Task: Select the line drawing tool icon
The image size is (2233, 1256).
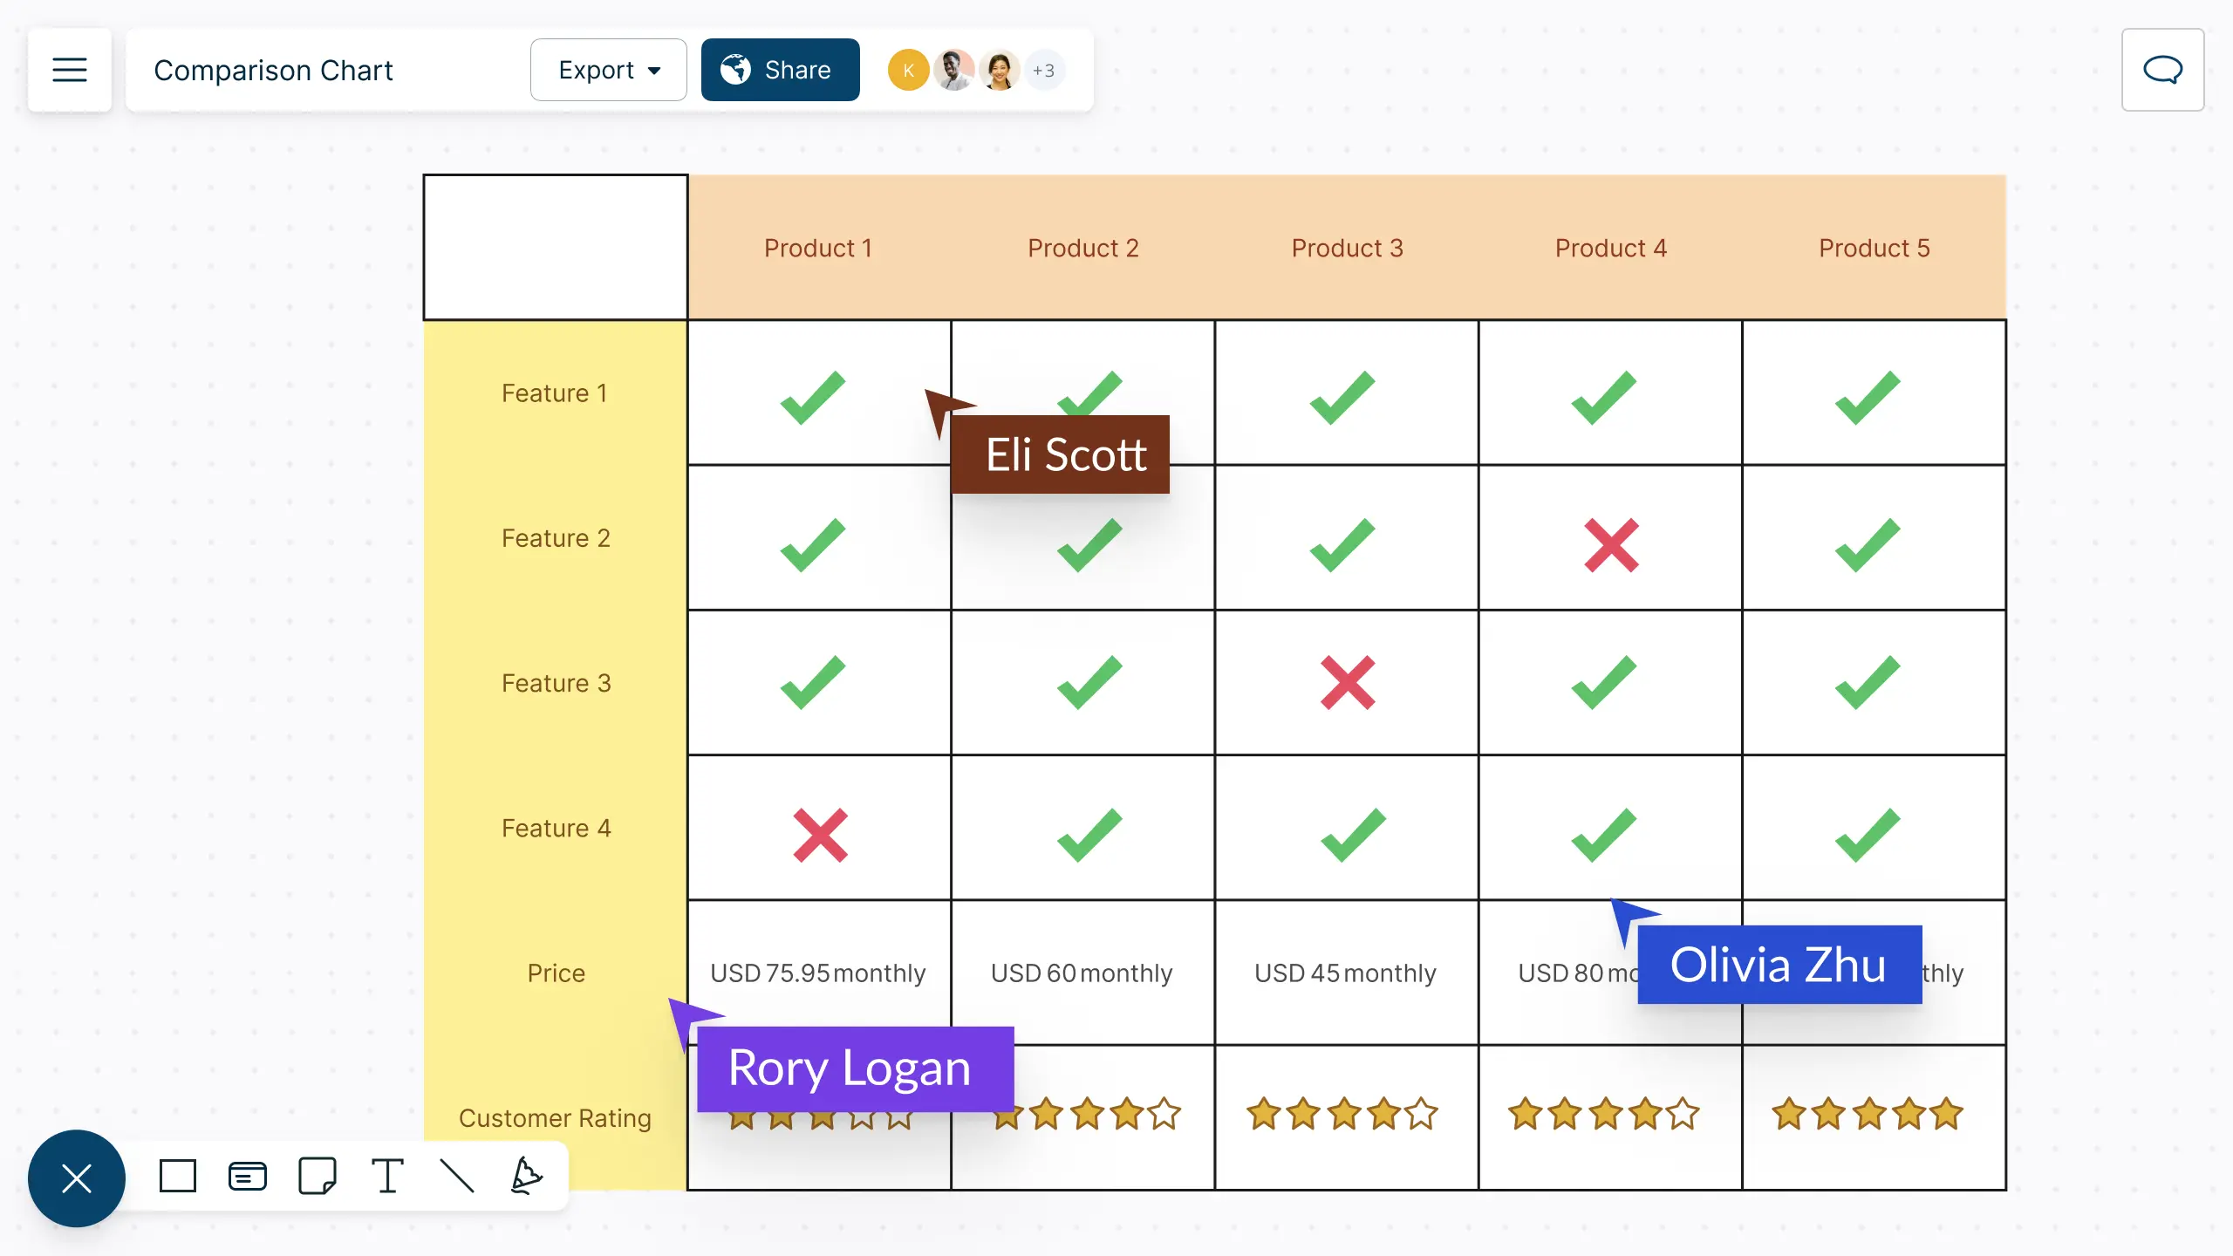Action: [x=457, y=1177]
